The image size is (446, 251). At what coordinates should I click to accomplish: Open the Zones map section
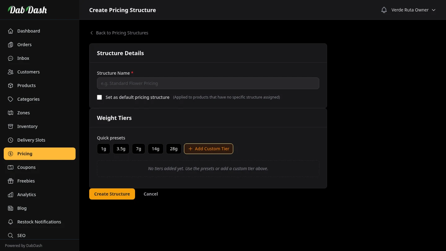[x=23, y=113]
